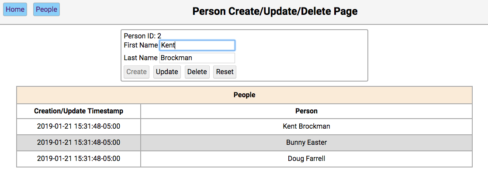Screen dimensions: 488x174
Task: Go to the People page link
Action: [46, 9]
